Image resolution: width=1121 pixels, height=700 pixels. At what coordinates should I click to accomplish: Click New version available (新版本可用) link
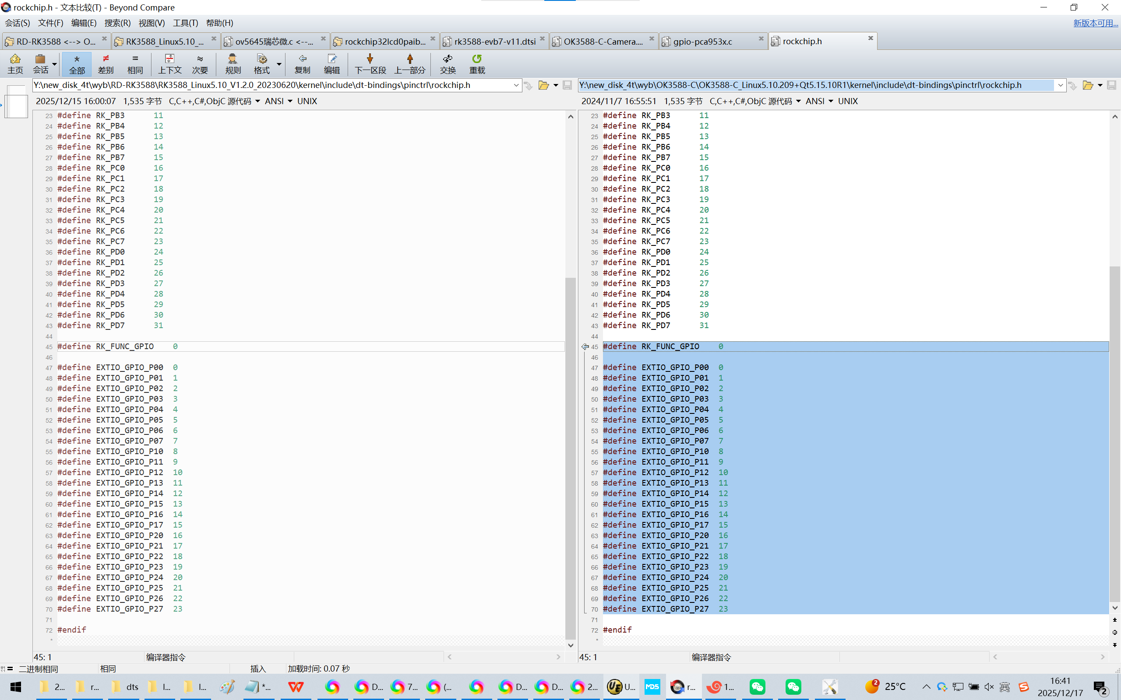pos(1095,23)
